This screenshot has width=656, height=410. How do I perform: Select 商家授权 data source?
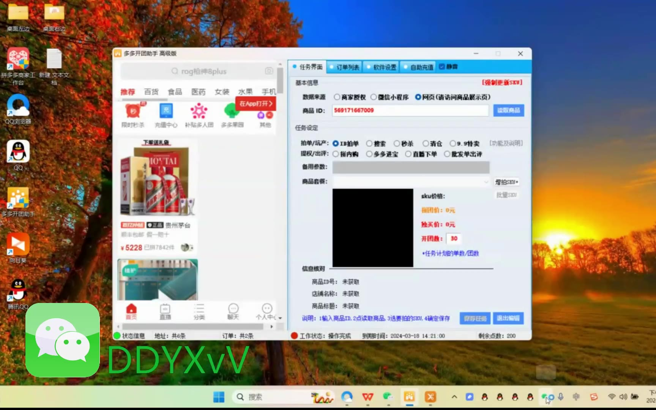337,97
